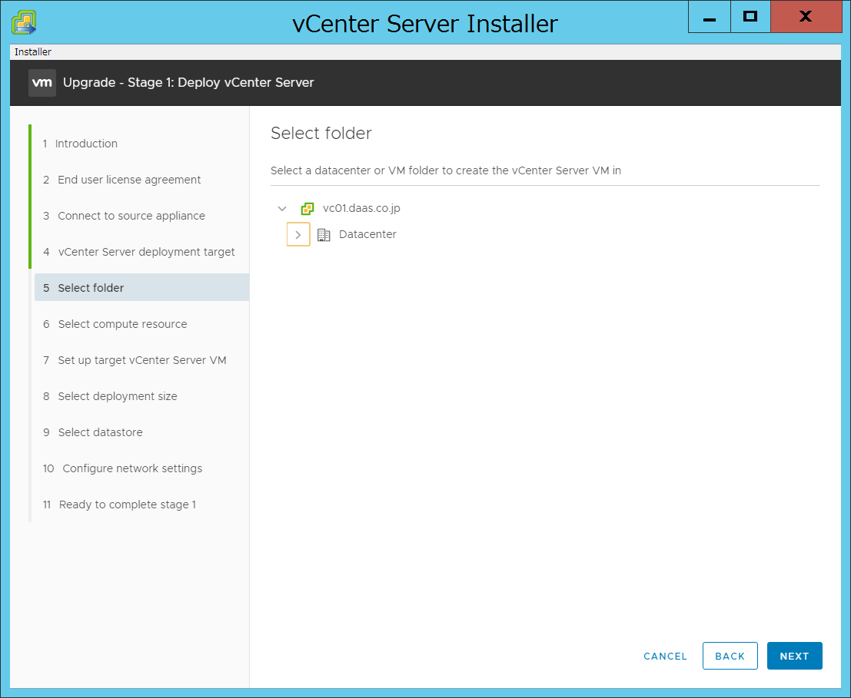Cancel the upgrade wizard
Screen dimensions: 851x698
click(666, 657)
